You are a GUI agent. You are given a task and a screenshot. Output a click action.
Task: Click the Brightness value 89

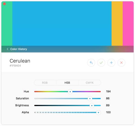108,105
